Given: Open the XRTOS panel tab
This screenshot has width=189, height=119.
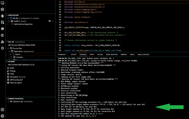Looking at the screenshot, I should (132, 54).
